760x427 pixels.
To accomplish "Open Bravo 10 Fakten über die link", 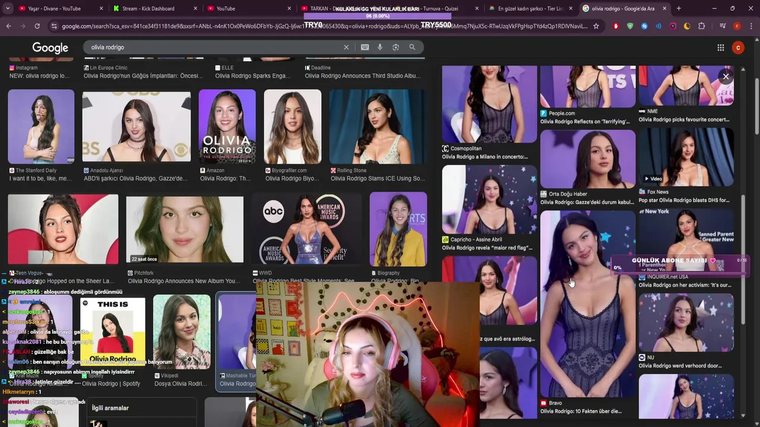I will point(581,411).
